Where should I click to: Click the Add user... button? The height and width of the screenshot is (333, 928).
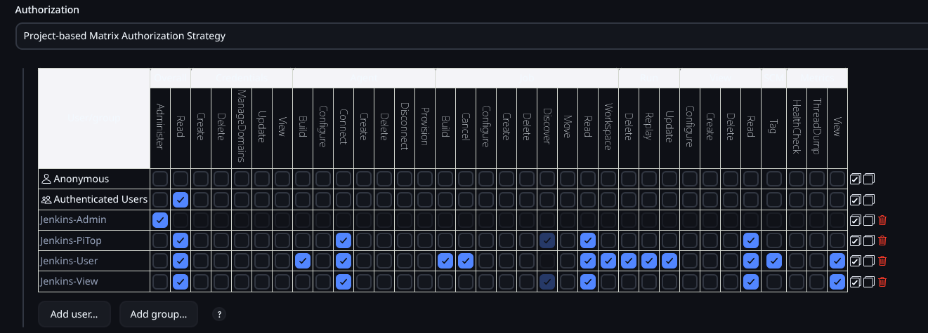tap(74, 315)
